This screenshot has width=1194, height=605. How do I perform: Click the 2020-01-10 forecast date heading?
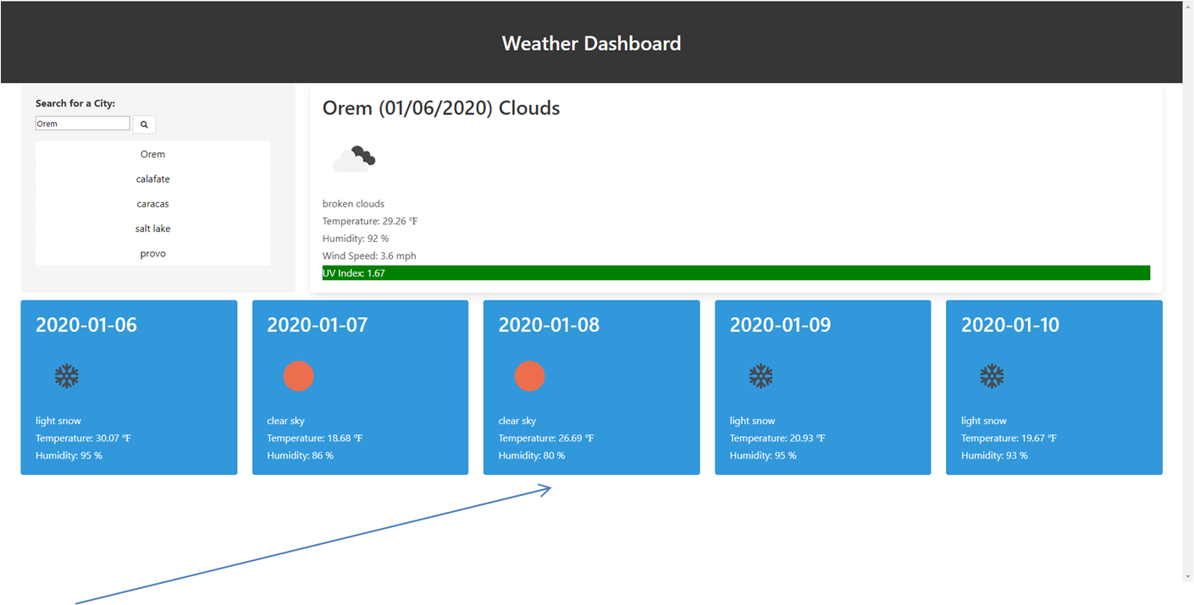click(1010, 325)
